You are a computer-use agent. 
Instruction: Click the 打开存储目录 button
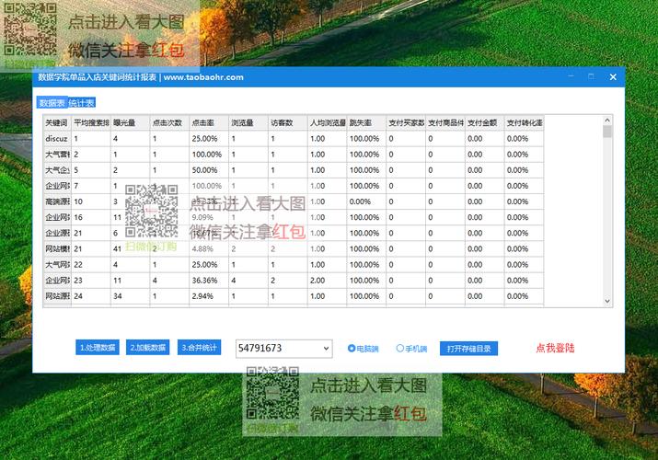click(x=468, y=349)
